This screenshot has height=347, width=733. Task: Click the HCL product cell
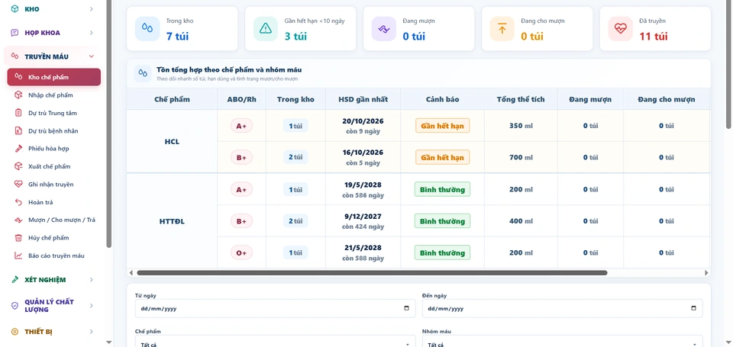click(172, 142)
